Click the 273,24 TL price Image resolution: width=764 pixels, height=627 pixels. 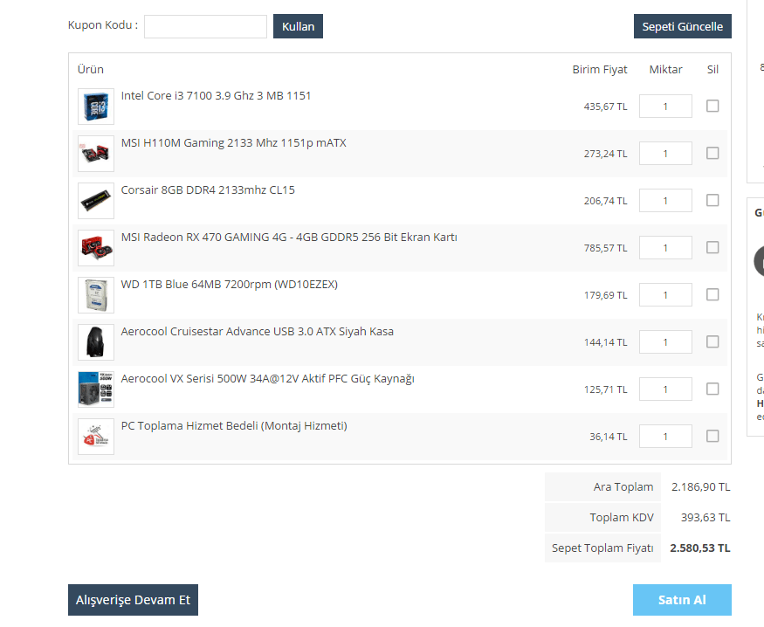(606, 154)
